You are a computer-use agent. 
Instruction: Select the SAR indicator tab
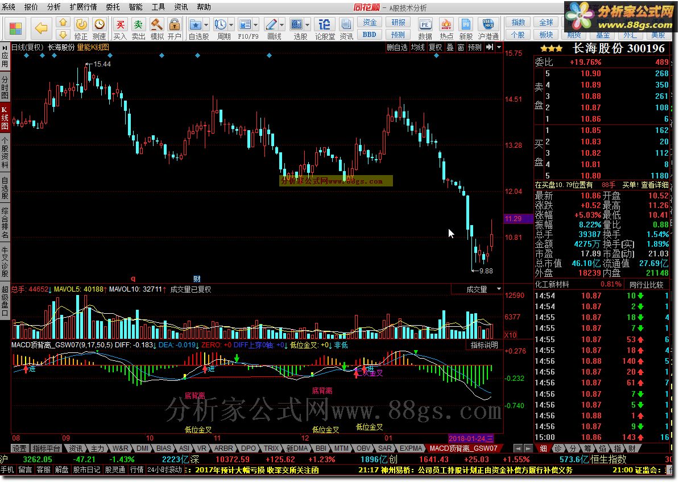[x=385, y=448]
